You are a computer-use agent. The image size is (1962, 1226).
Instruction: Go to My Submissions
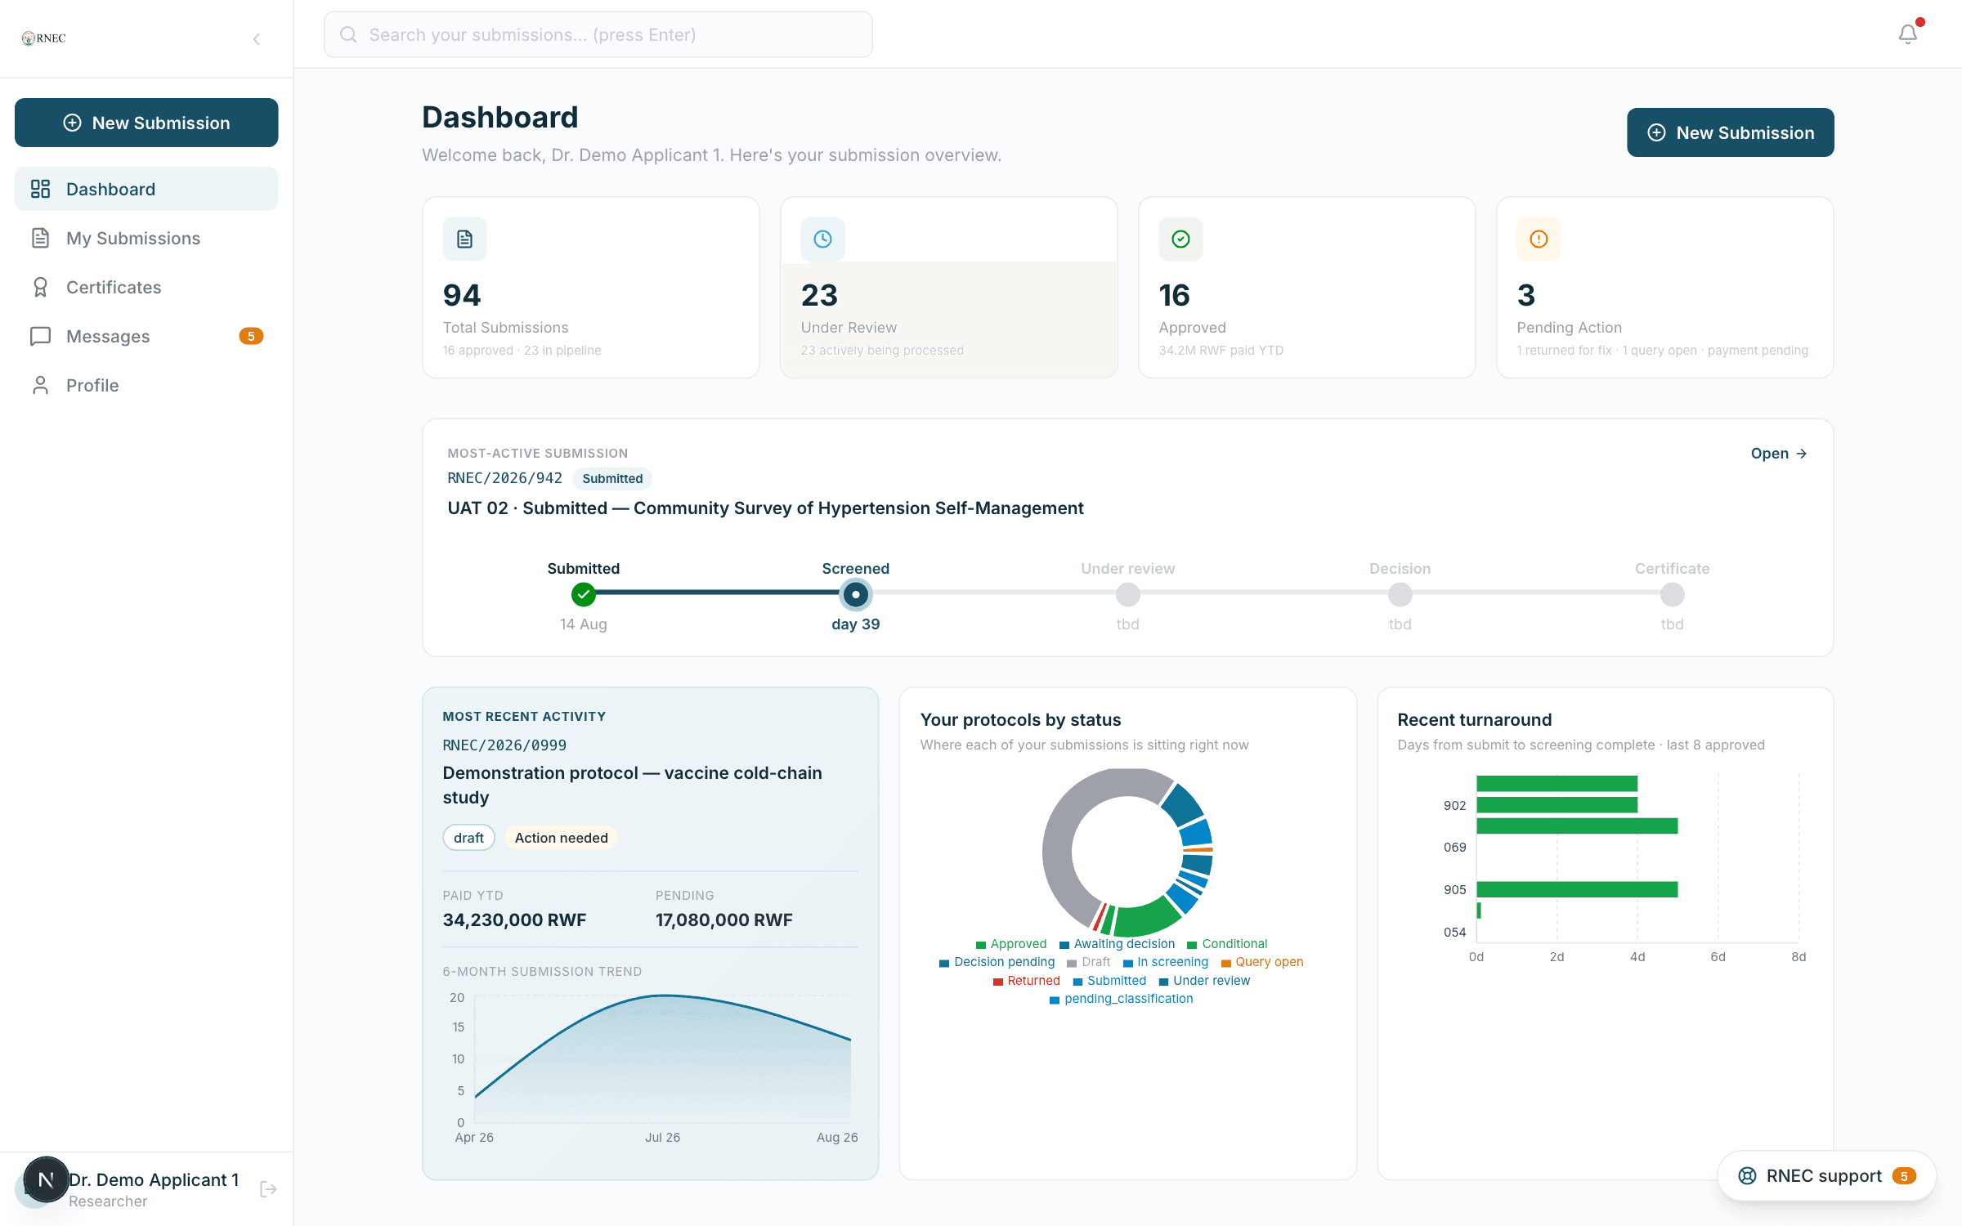pyautogui.click(x=146, y=238)
